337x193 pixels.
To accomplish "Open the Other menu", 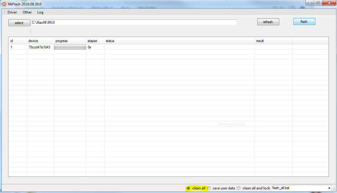I will (27, 12).
